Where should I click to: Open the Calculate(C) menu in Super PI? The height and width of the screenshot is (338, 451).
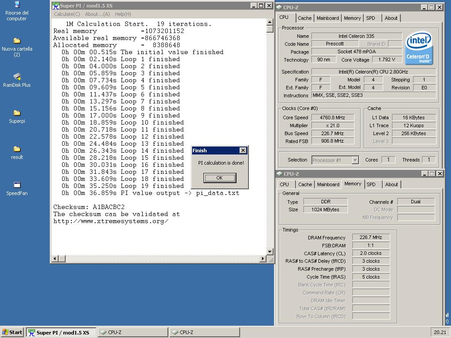tap(67, 14)
